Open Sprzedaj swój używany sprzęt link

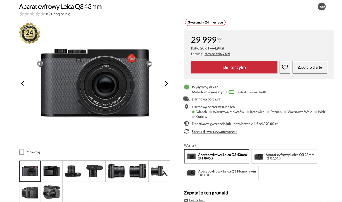[x=214, y=132]
